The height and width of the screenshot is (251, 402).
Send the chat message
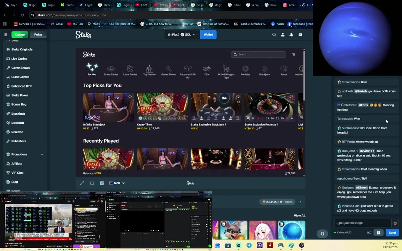(x=392, y=233)
